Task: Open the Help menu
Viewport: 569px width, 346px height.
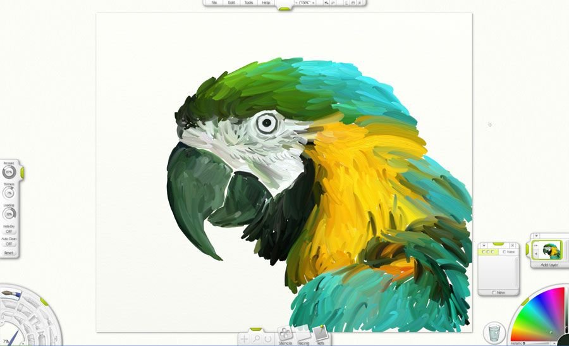Action: tap(266, 3)
